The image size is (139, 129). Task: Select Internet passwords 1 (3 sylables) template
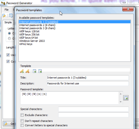point(74,22)
